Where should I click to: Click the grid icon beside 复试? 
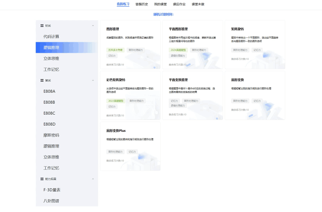click(x=42, y=80)
